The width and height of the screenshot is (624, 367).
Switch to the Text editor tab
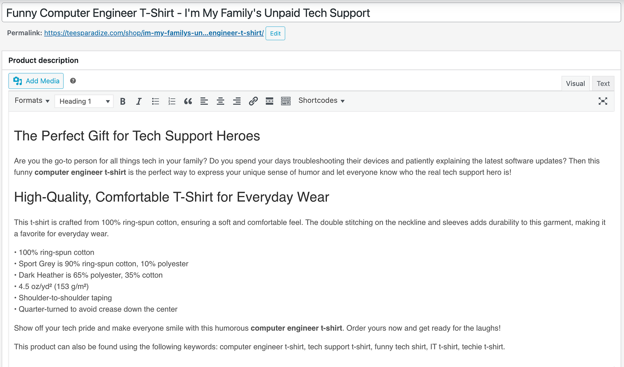click(603, 83)
